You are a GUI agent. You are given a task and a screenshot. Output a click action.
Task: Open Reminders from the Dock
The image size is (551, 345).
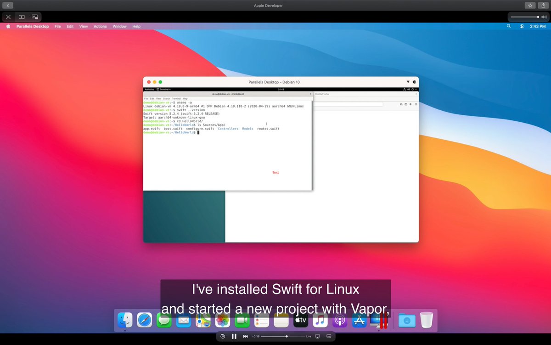[x=262, y=320]
